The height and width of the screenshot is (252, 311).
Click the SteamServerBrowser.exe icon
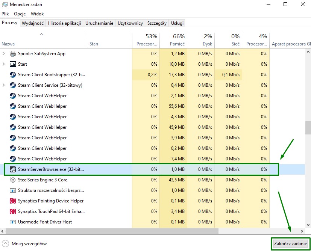point(13,169)
